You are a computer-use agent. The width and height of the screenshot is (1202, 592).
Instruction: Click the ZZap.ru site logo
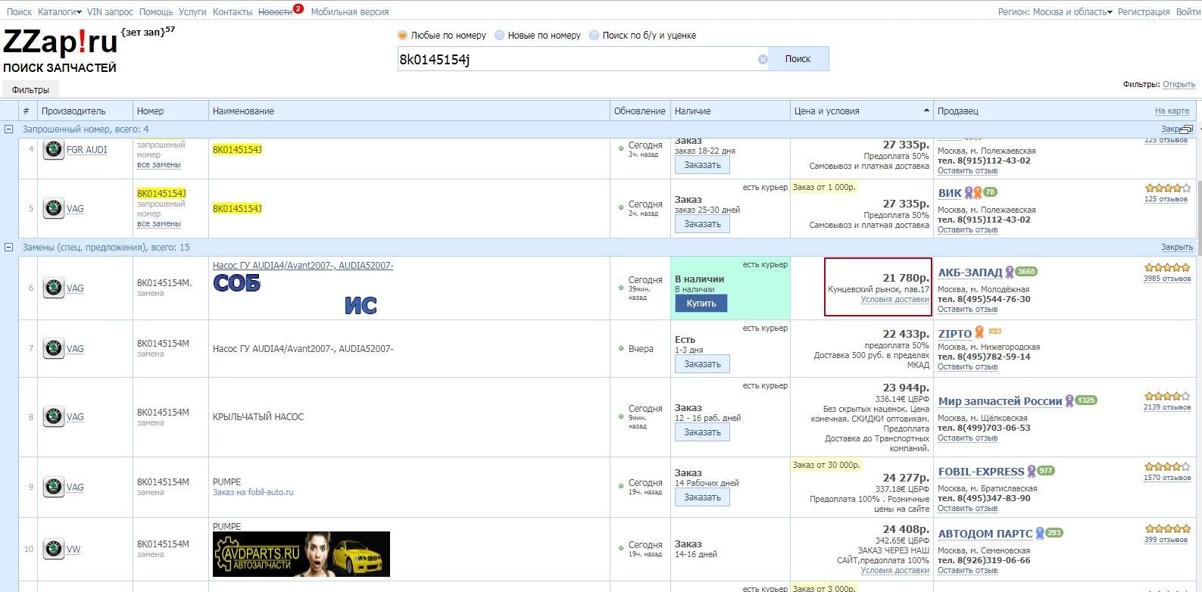click(61, 42)
